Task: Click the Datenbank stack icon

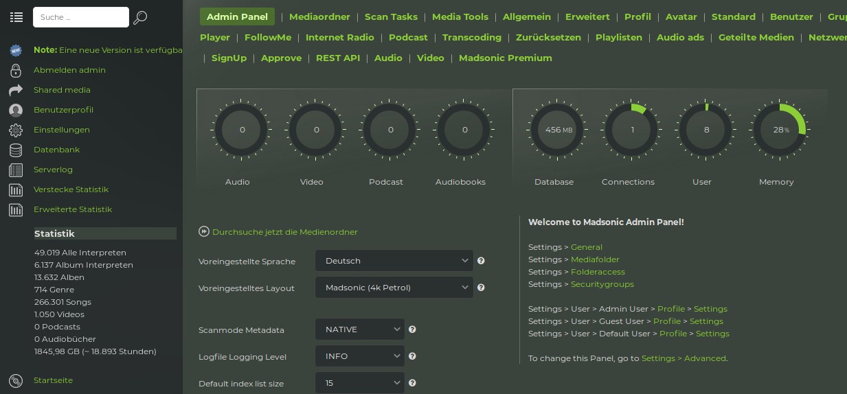Action: [16, 150]
